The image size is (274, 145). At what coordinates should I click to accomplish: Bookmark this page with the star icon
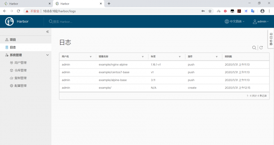[210, 11]
